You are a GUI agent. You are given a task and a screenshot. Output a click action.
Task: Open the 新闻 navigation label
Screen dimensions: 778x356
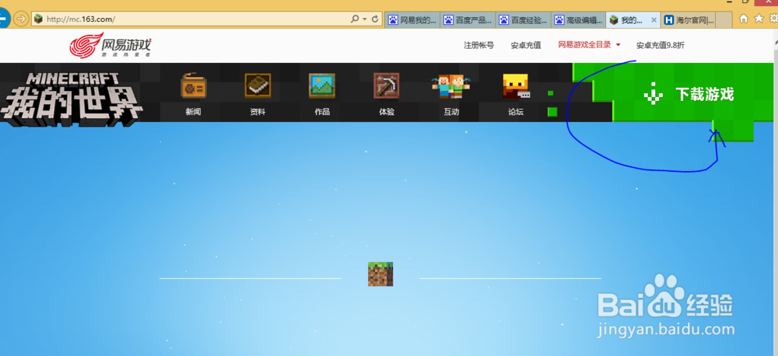coord(194,112)
